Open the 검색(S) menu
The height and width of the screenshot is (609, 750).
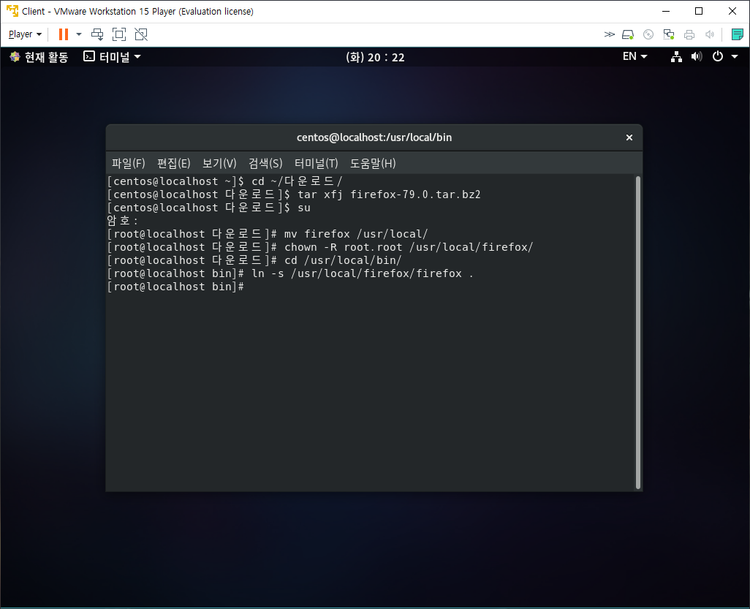(x=265, y=164)
